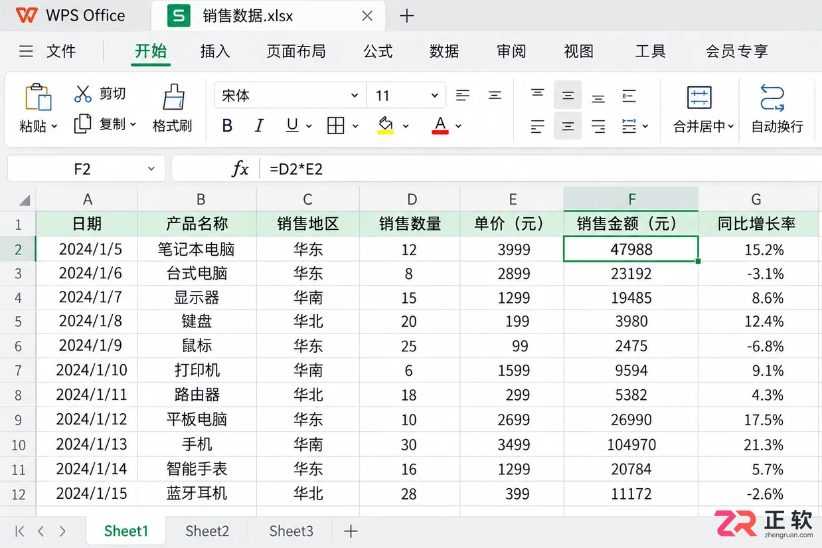Close the 销售数据.xlsx document tab
822x548 pixels.
(x=367, y=16)
